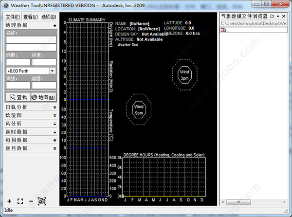Click the CLIMATE SUMMARY title text

[87, 20]
